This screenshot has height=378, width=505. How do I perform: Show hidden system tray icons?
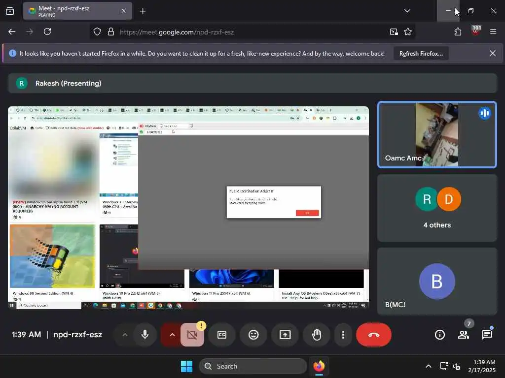pyautogui.click(x=429, y=366)
